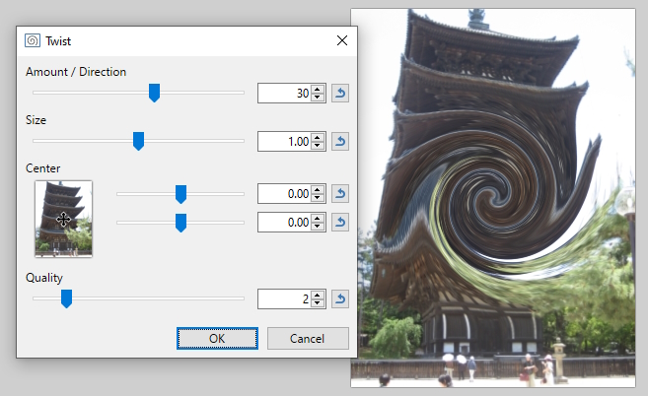The width and height of the screenshot is (648, 396).
Task: Increase first Center value with up arrow
Action: point(318,189)
